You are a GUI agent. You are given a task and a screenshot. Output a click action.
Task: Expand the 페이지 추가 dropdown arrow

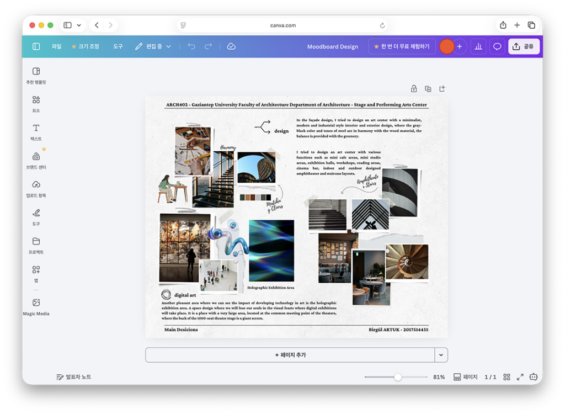point(440,355)
